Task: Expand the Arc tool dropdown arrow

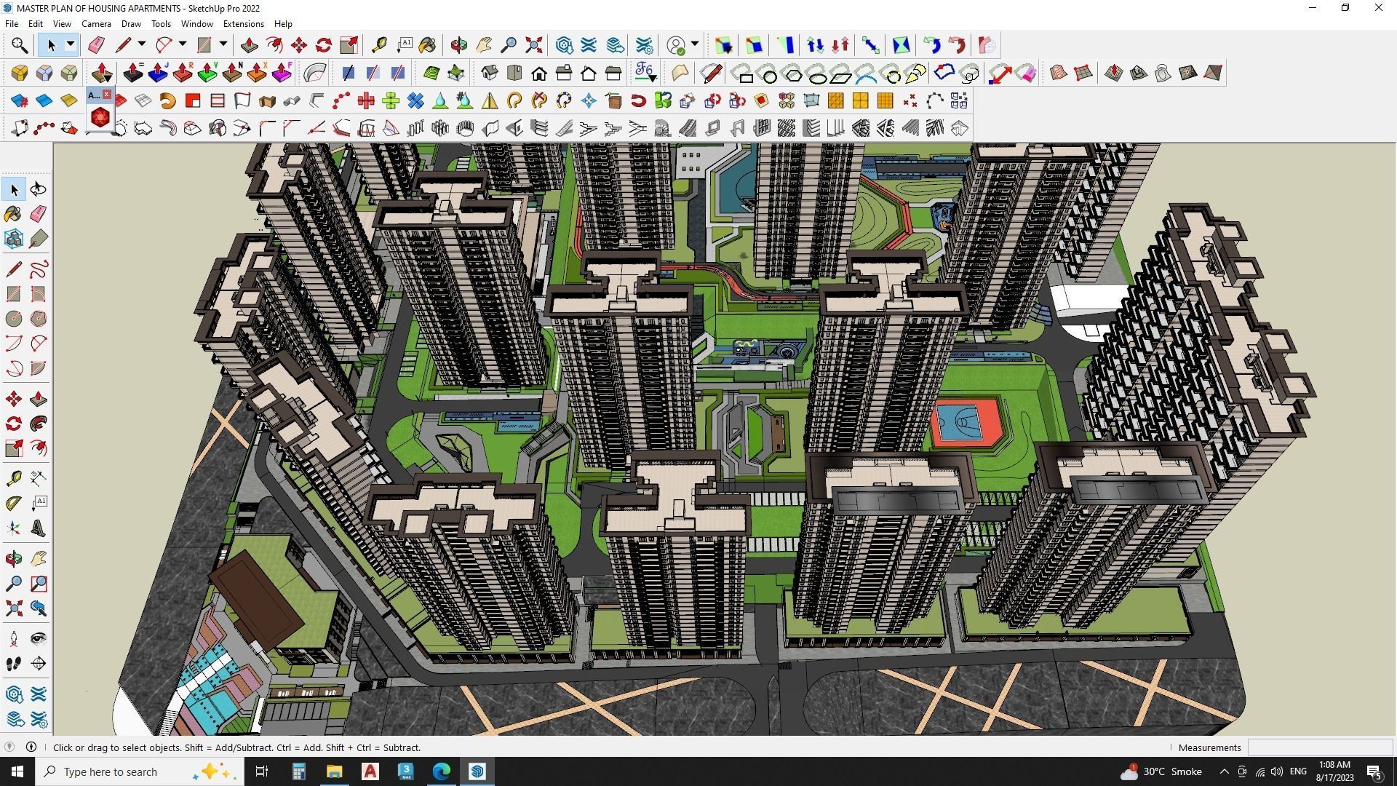Action: [x=183, y=44]
